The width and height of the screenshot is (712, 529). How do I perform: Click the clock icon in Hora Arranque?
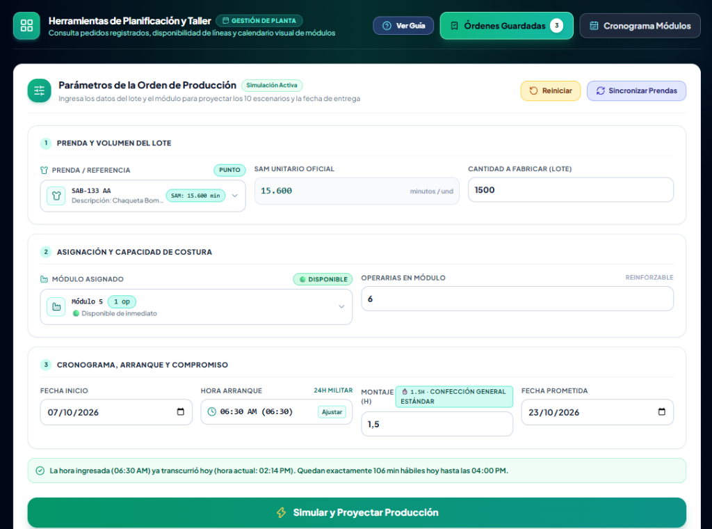point(211,412)
